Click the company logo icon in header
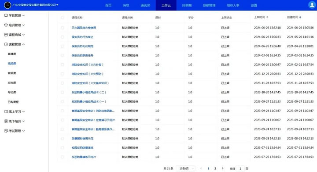The width and height of the screenshot is (317, 172). click(x=7, y=5)
